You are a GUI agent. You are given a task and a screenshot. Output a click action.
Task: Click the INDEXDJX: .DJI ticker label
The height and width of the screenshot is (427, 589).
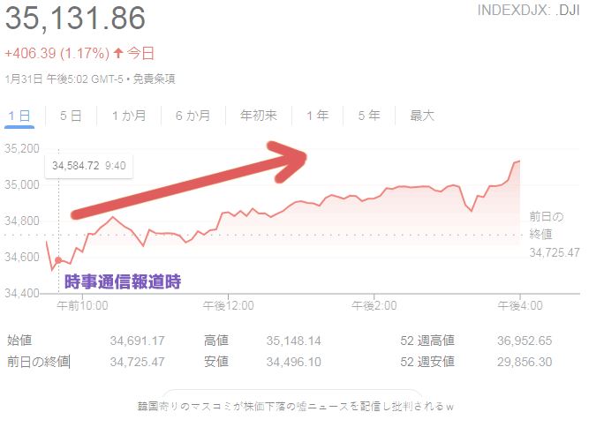(528, 10)
